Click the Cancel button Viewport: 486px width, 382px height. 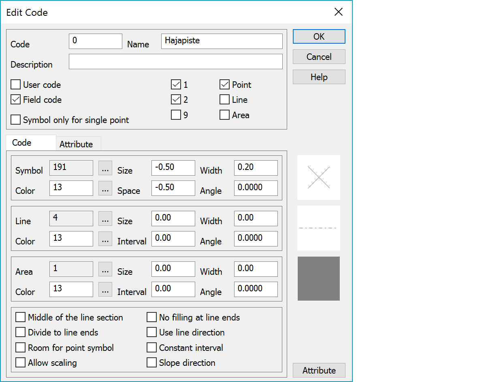pos(319,57)
